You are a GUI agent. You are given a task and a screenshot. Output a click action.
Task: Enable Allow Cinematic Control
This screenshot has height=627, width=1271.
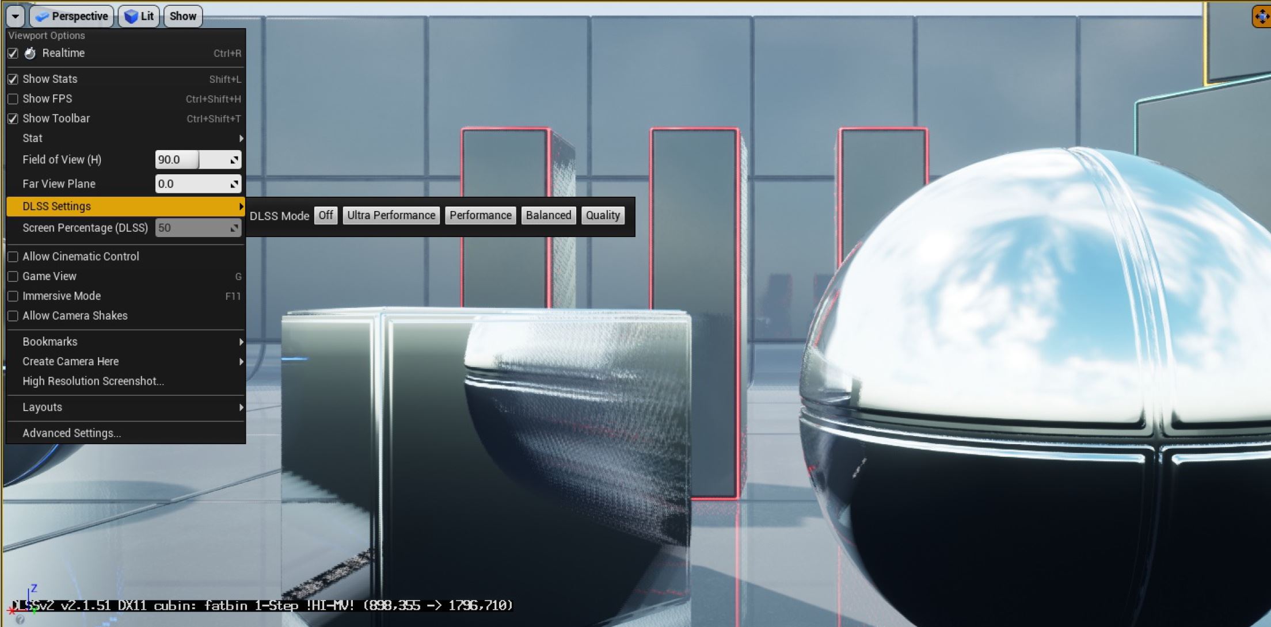pos(13,257)
